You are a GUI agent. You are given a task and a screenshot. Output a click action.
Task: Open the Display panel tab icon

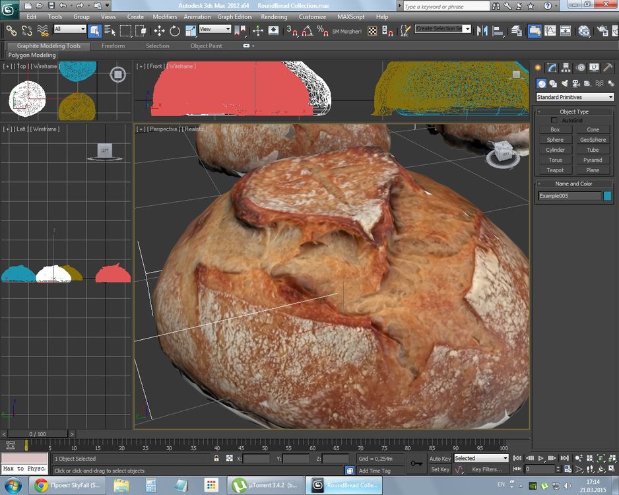tap(594, 67)
